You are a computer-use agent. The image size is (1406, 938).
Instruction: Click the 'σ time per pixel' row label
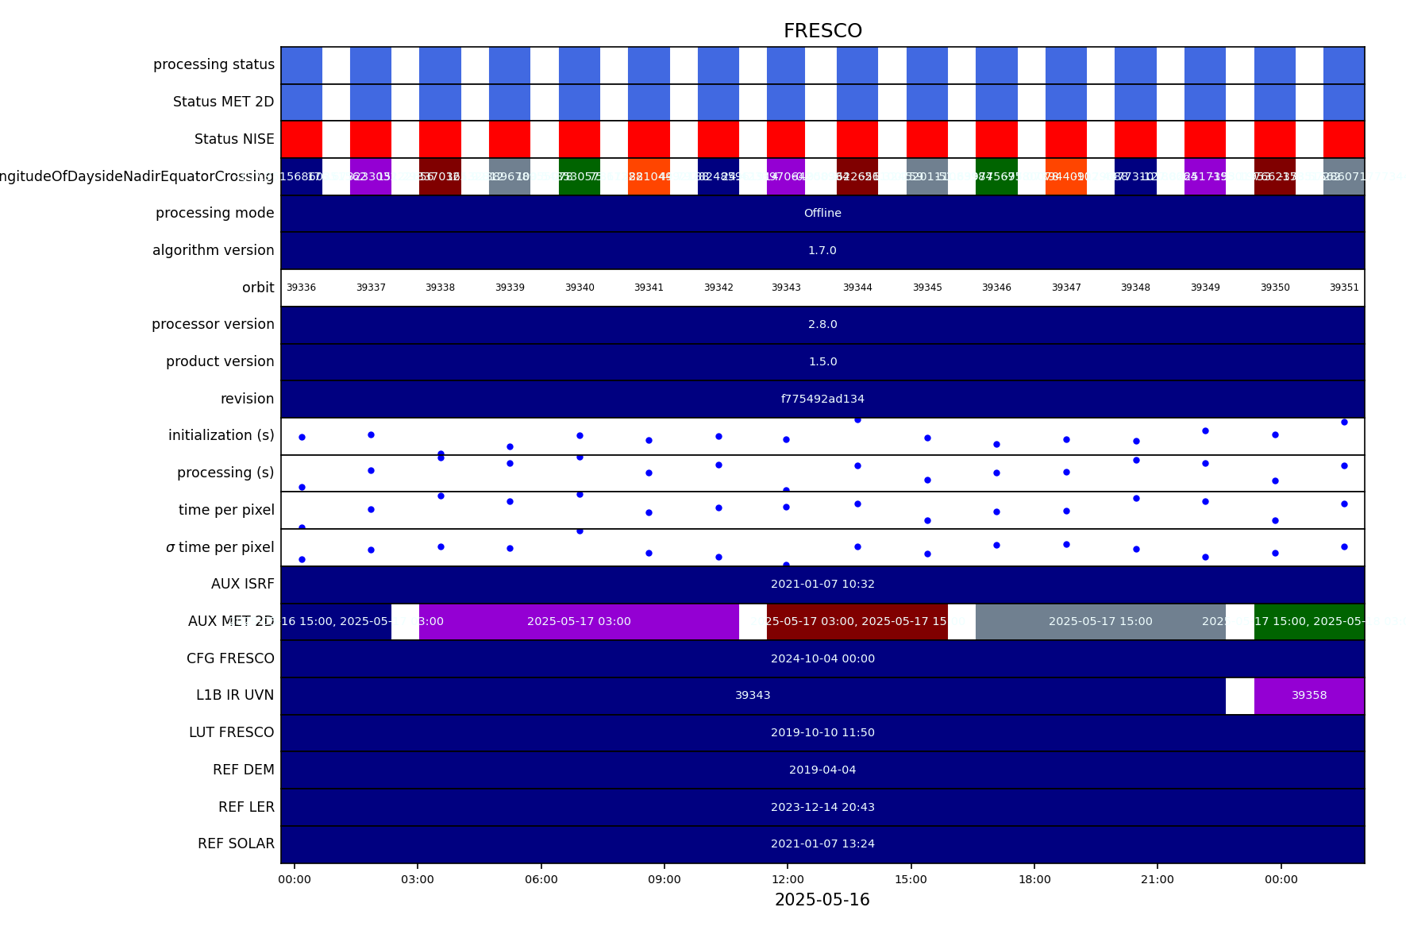coord(220,547)
